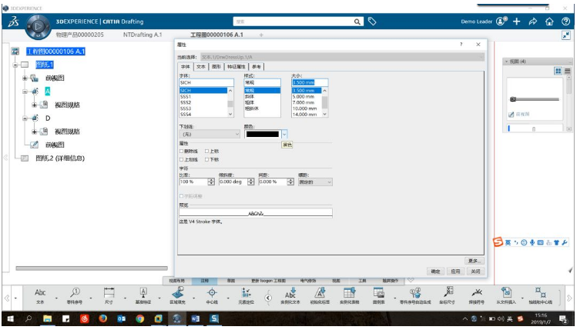This screenshot has width=577, height=330.
Task: Switch to the 参考 reference tab
Action: tap(257, 66)
